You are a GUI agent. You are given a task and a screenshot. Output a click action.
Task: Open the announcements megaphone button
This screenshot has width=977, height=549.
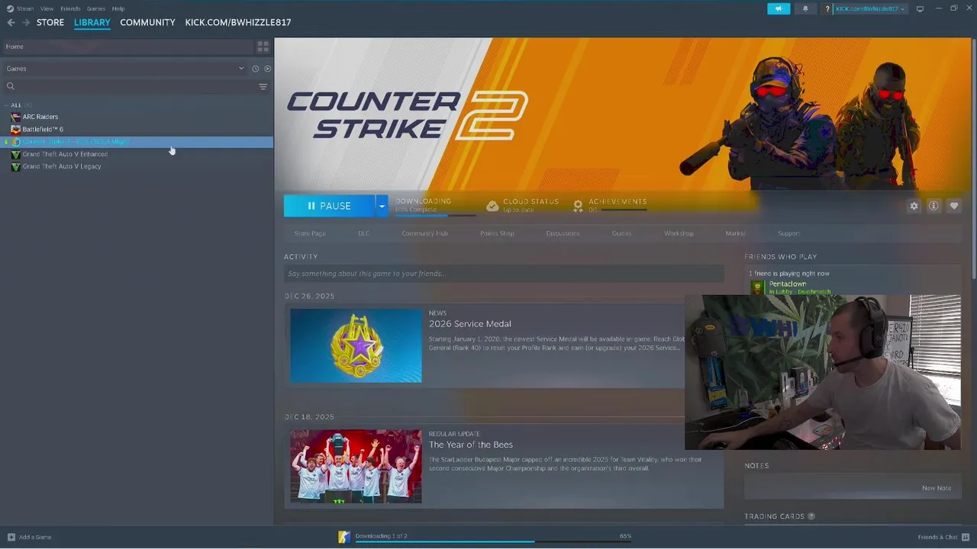click(778, 8)
